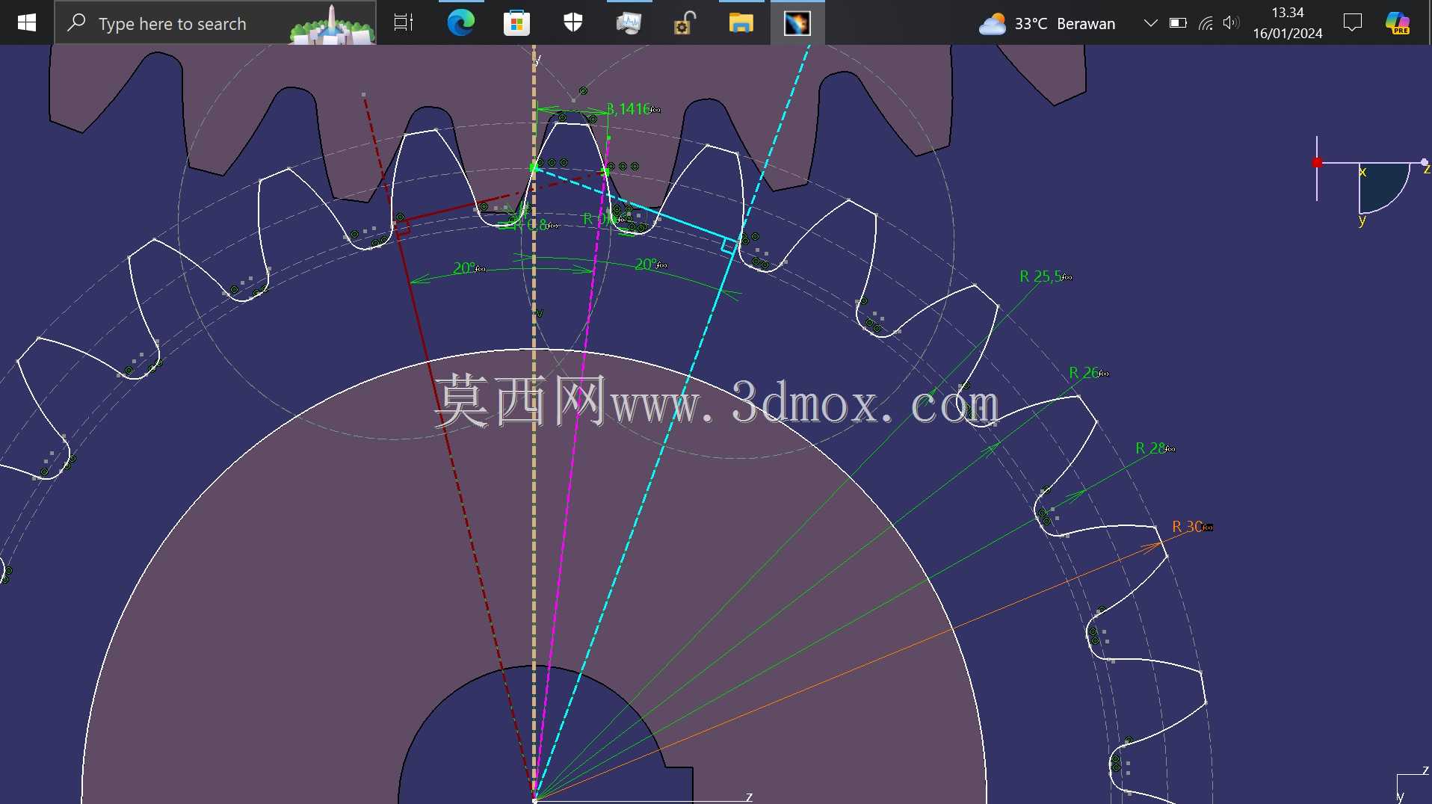The width and height of the screenshot is (1432, 804).
Task: Open File Explorer from the taskbar
Action: click(741, 23)
